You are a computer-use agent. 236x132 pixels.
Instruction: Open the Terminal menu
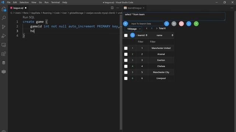point(55,3)
